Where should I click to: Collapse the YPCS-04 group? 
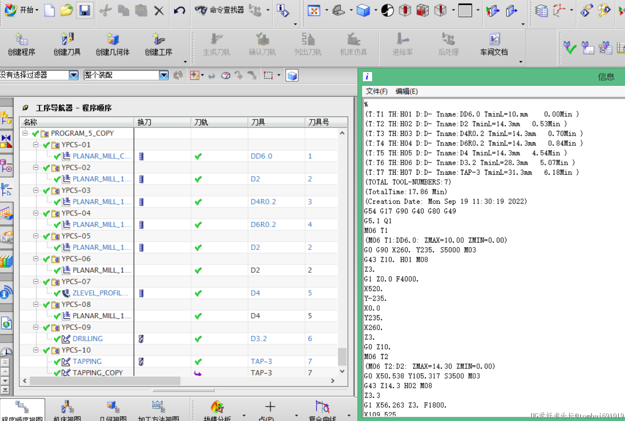tap(36, 213)
